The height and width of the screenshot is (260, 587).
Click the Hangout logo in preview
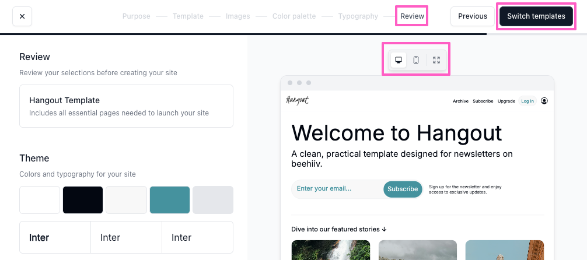coord(297,100)
